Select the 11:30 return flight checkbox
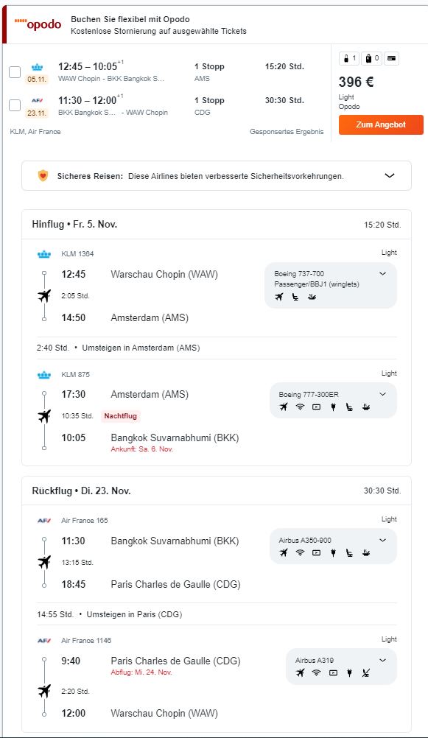Image resolution: width=428 pixels, height=738 pixels. coord(15,105)
